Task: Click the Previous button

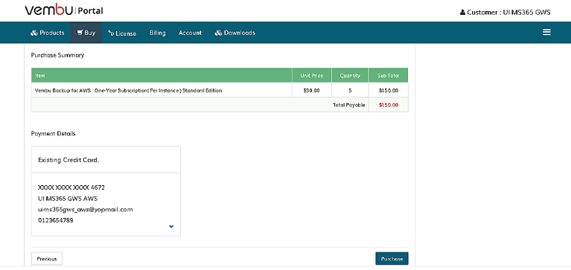Action: click(47, 259)
